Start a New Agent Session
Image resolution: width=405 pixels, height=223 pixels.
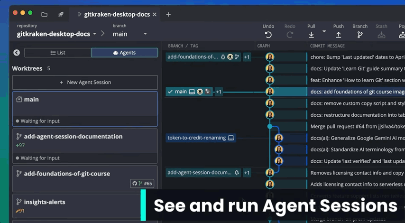point(85,83)
